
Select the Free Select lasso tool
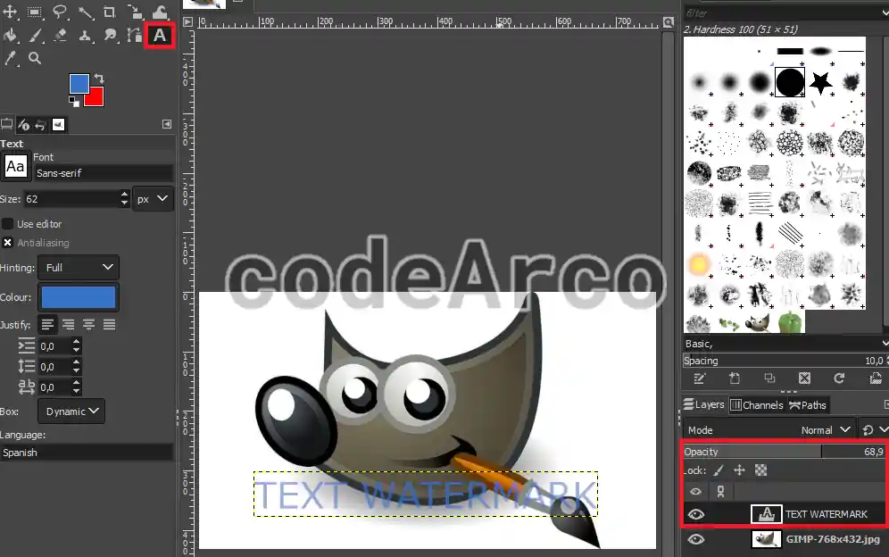60,12
